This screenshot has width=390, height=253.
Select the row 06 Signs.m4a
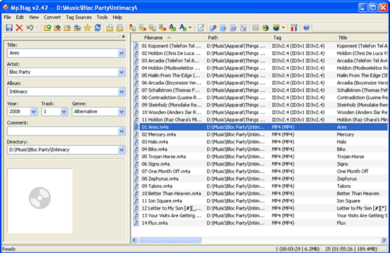[260, 164]
